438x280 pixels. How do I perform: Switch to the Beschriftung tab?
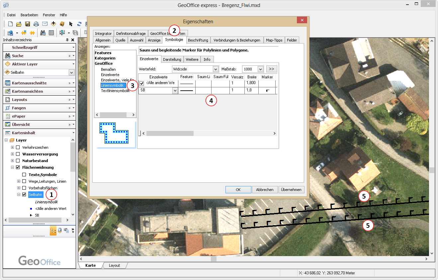pos(198,40)
